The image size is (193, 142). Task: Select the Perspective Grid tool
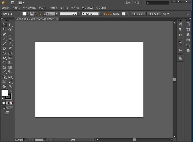click(x=10, y=62)
